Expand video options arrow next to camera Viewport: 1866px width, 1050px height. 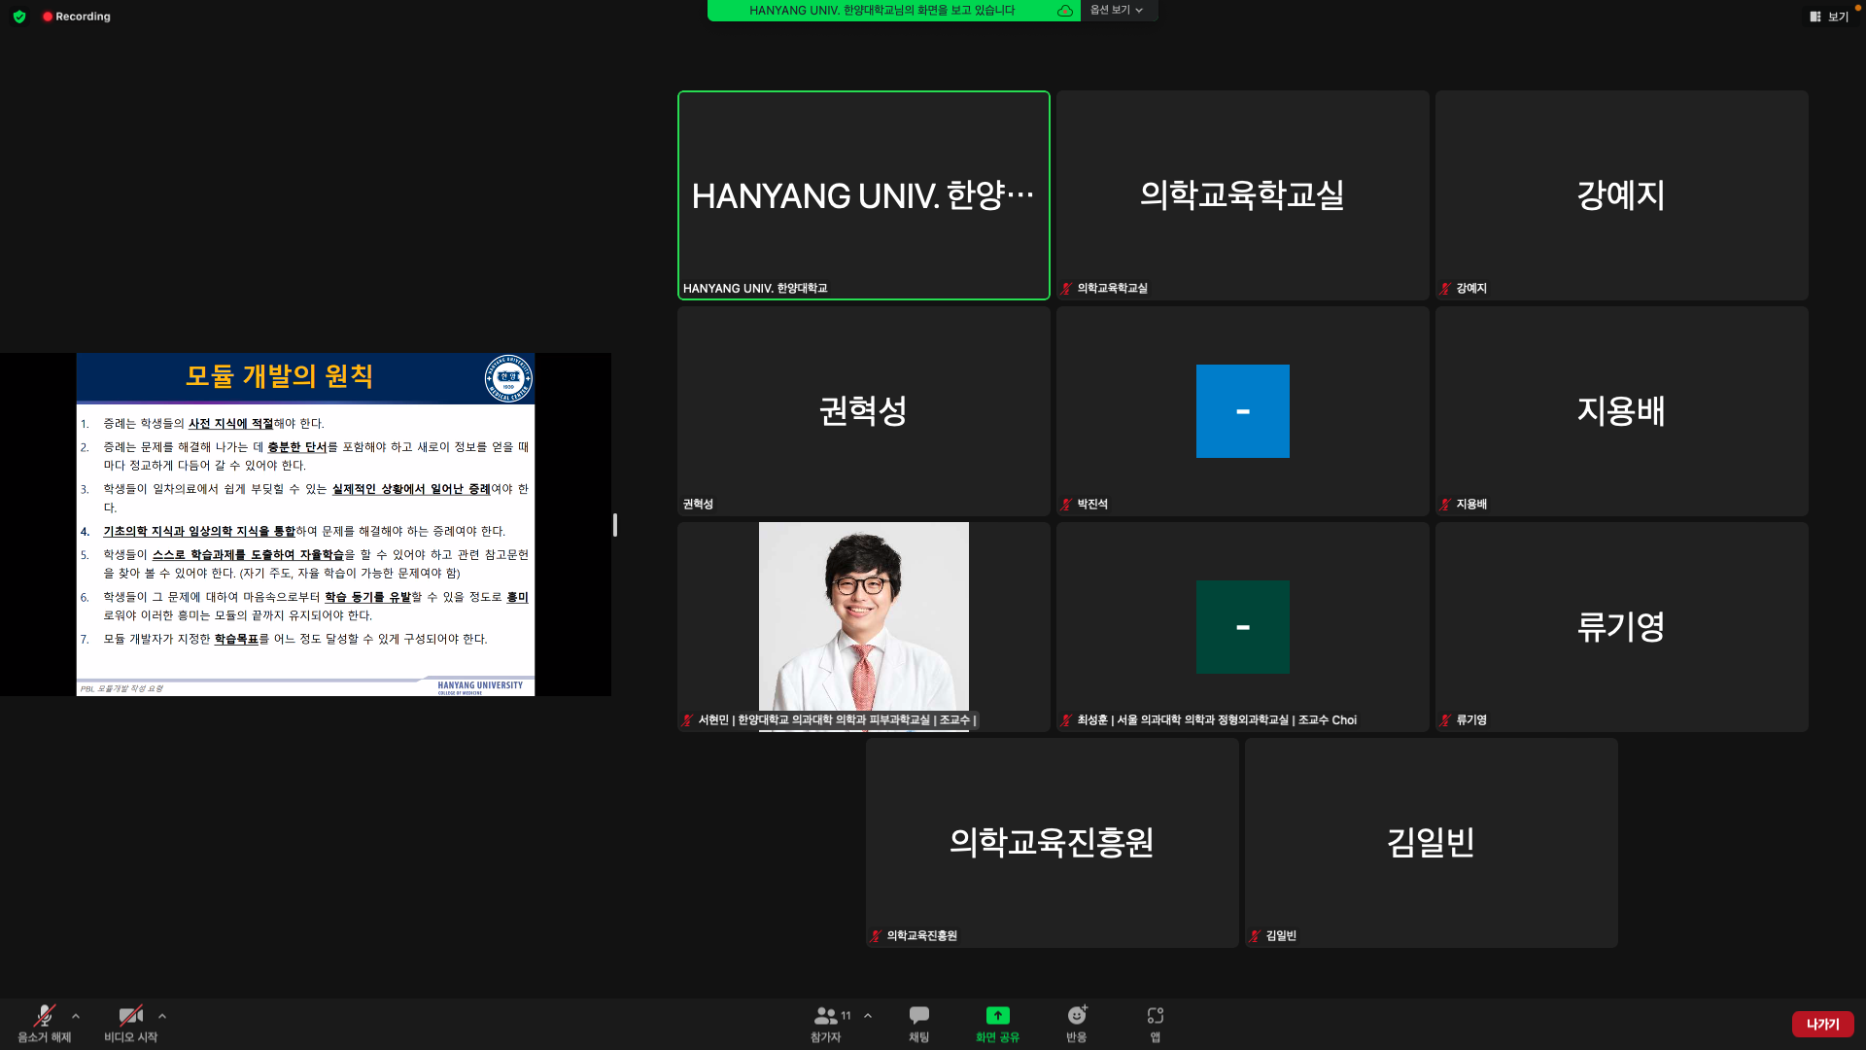coord(162,1016)
